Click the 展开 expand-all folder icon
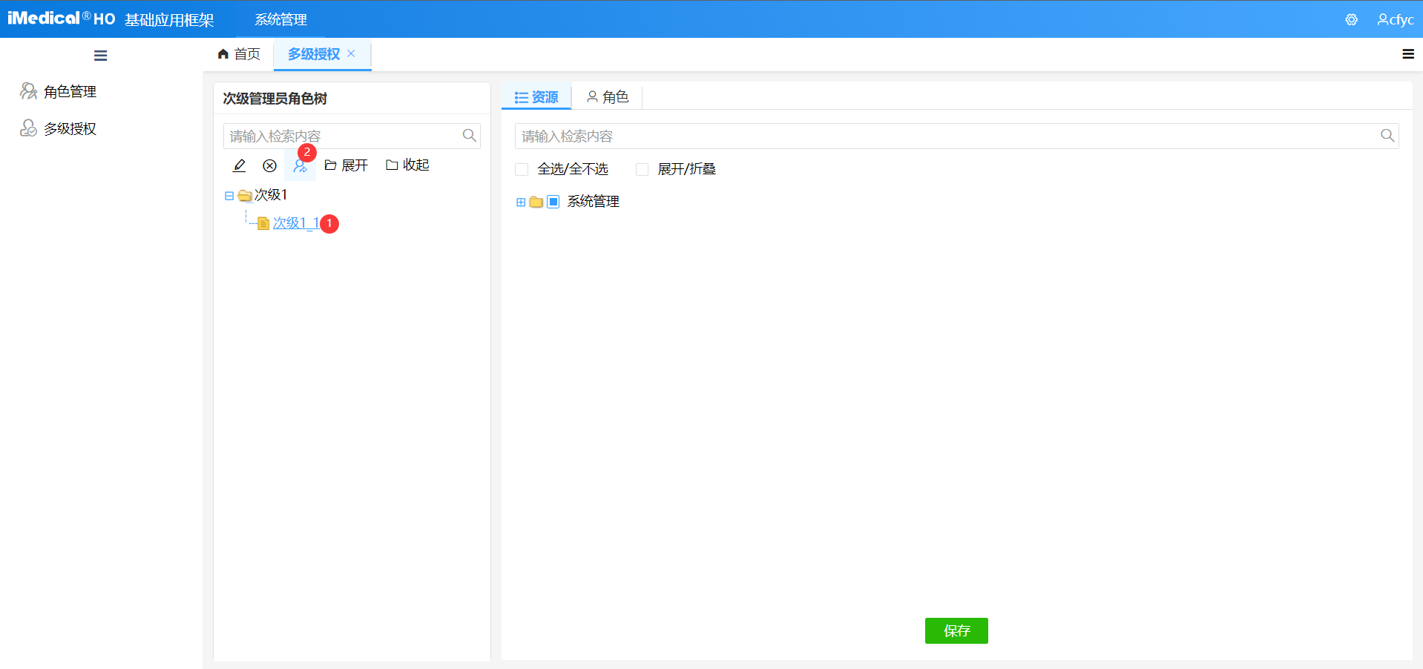1423x669 pixels. 331,165
